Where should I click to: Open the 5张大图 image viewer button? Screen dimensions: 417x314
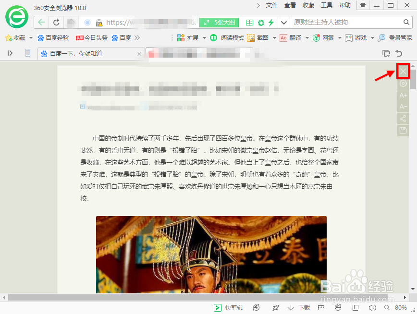tap(219, 23)
